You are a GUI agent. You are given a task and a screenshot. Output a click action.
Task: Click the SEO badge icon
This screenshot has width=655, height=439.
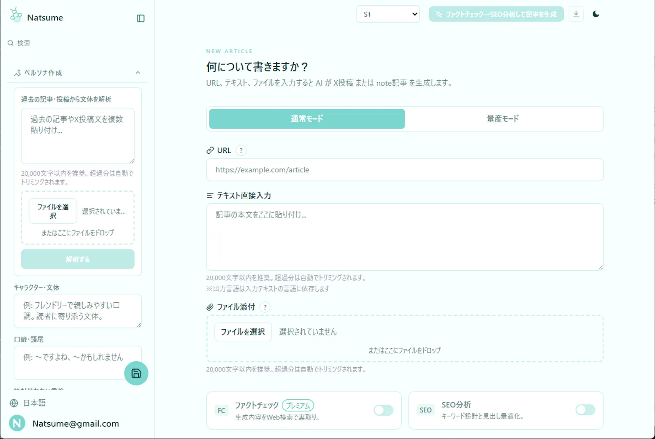pos(425,410)
